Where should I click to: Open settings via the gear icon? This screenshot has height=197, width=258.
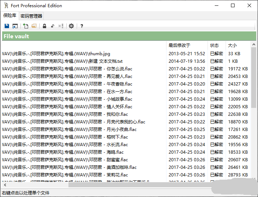click(71, 26)
